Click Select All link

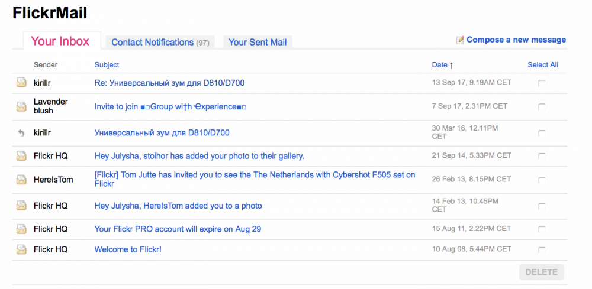pyautogui.click(x=543, y=65)
